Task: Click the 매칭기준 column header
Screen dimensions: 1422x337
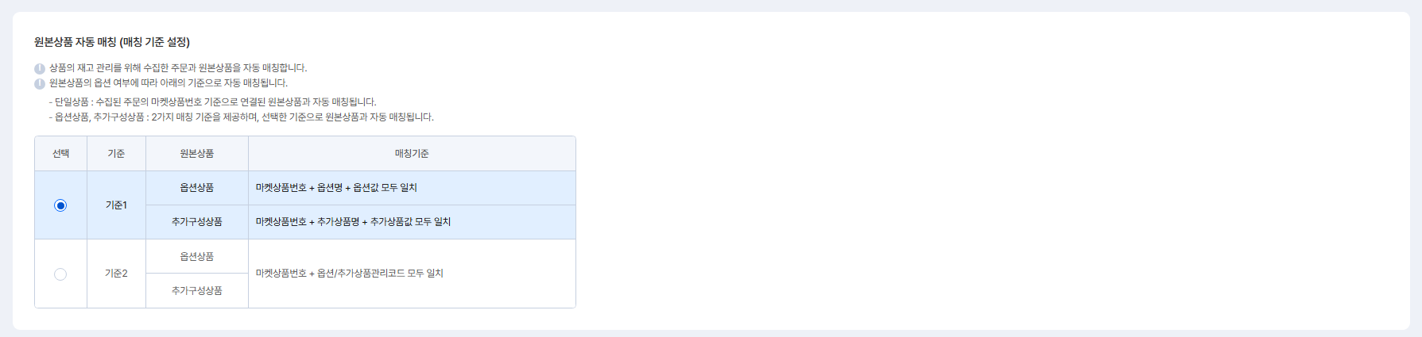Action: [x=412, y=154]
